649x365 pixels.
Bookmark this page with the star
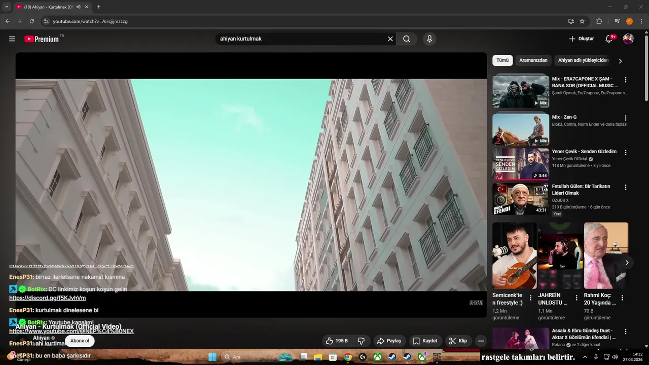[582, 21]
